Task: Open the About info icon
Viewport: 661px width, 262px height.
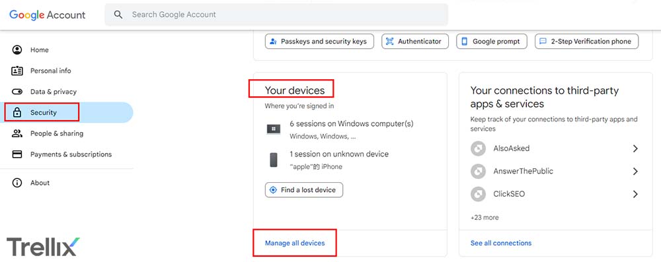Action: 17,183
